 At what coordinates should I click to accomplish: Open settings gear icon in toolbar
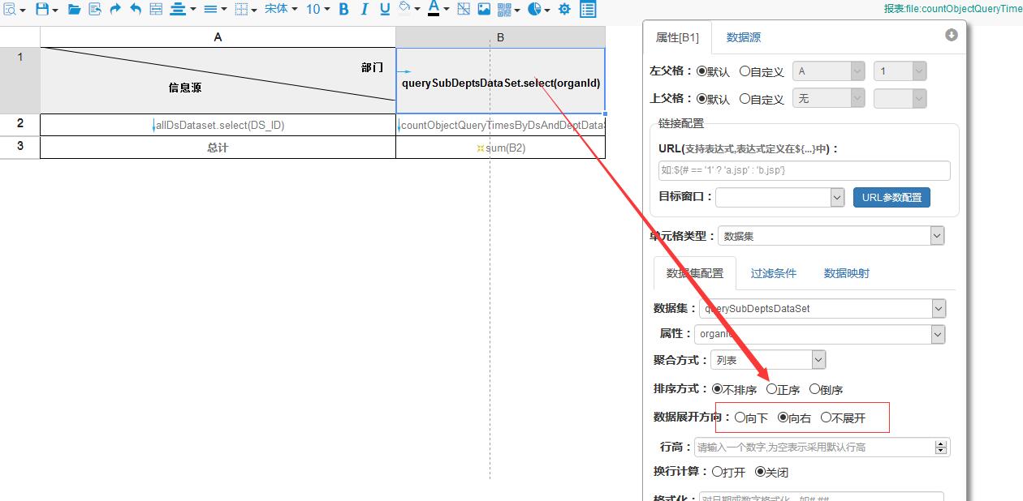[x=564, y=10]
